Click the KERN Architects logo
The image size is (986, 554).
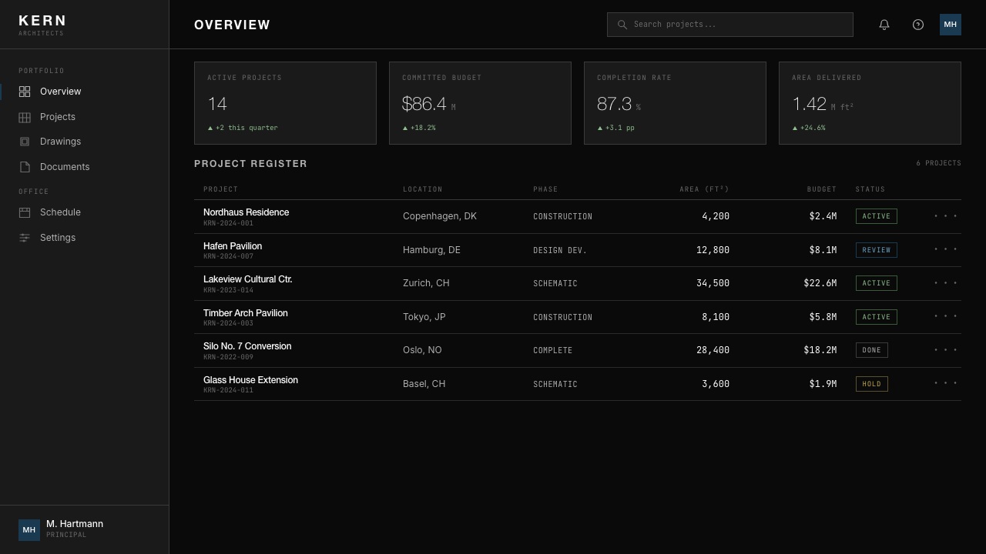(42, 25)
